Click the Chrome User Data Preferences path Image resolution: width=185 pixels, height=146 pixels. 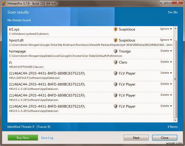point(66,56)
